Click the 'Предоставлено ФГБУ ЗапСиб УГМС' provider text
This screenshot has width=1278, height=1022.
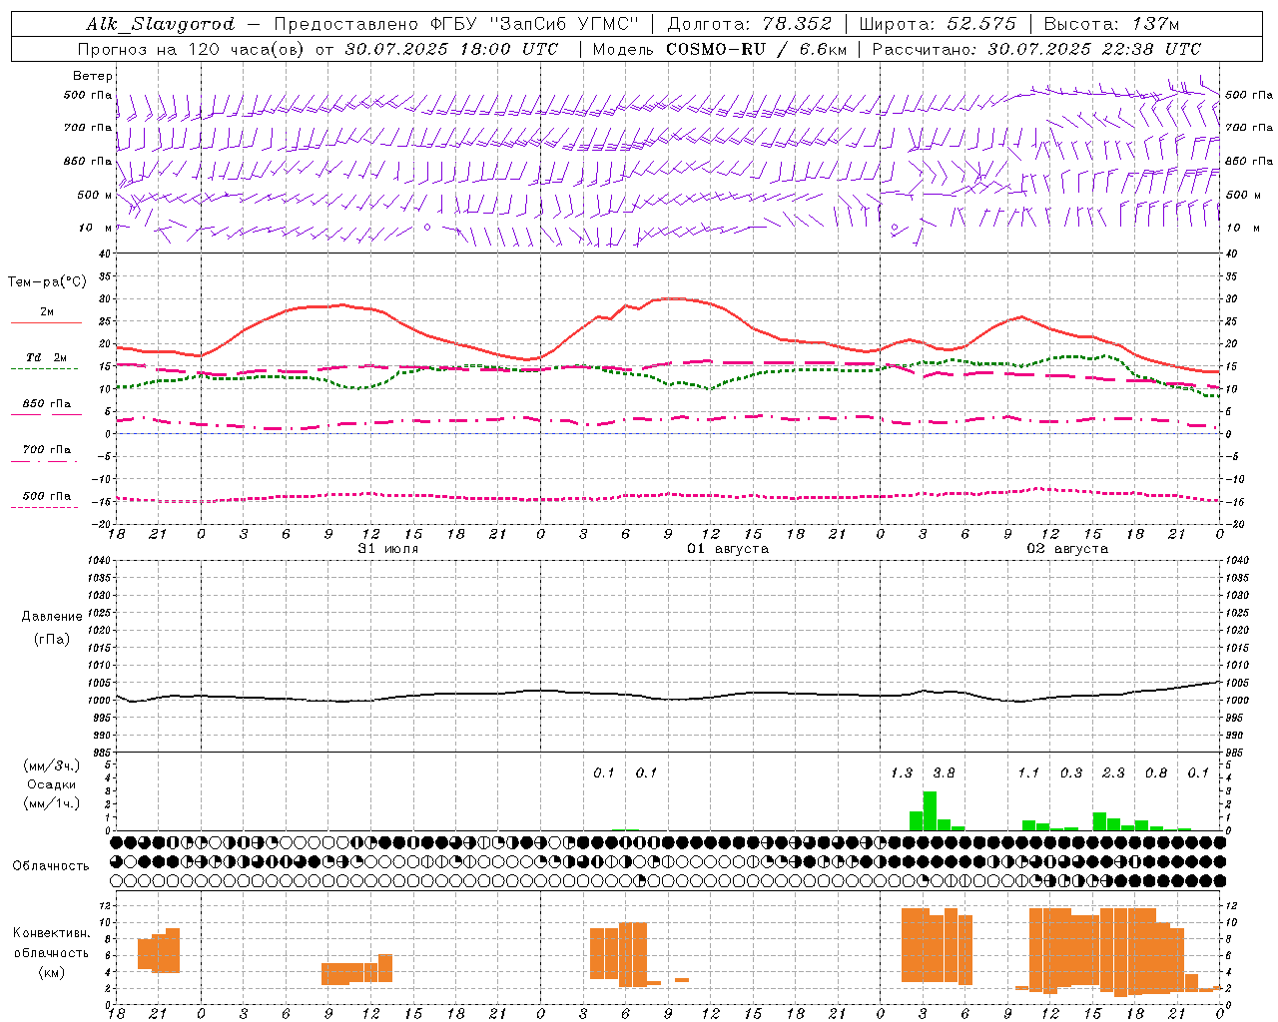coord(456,24)
